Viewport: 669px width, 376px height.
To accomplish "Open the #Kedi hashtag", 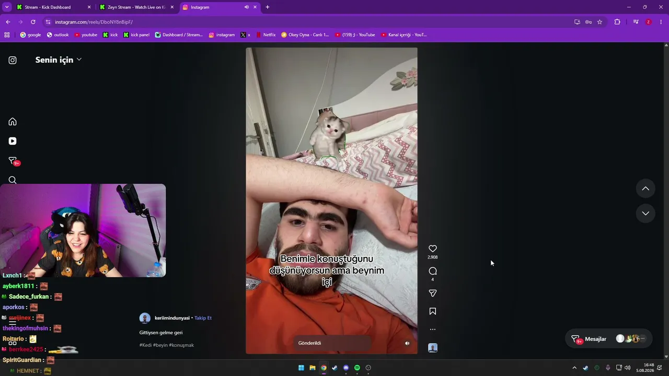I will tap(145, 345).
